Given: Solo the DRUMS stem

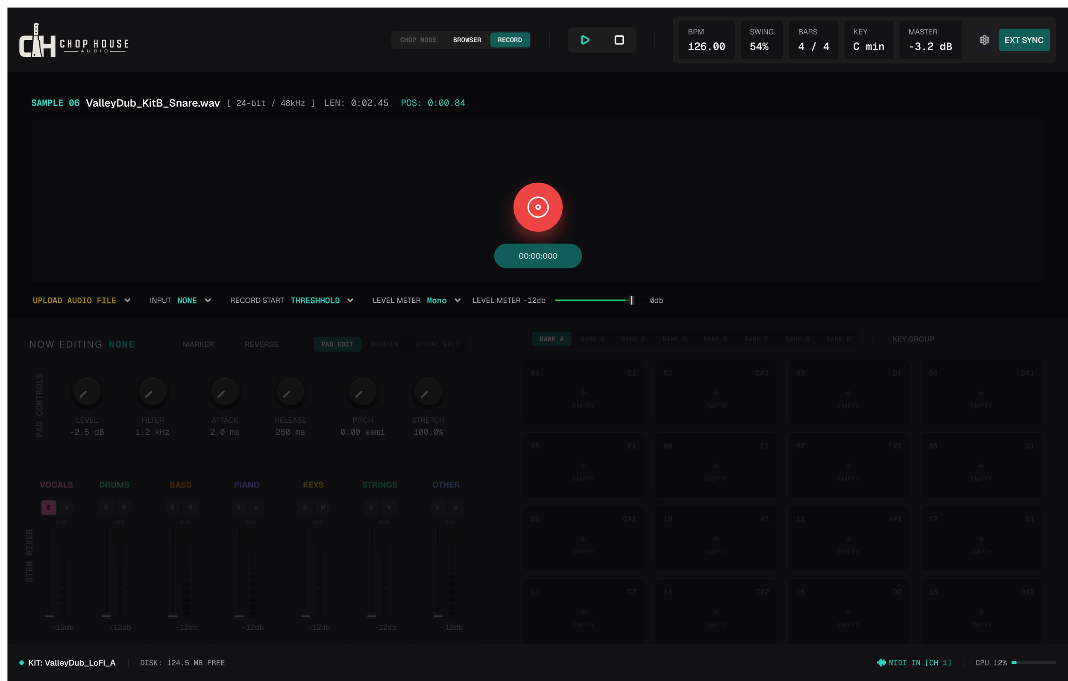Looking at the screenshot, I should [106, 508].
